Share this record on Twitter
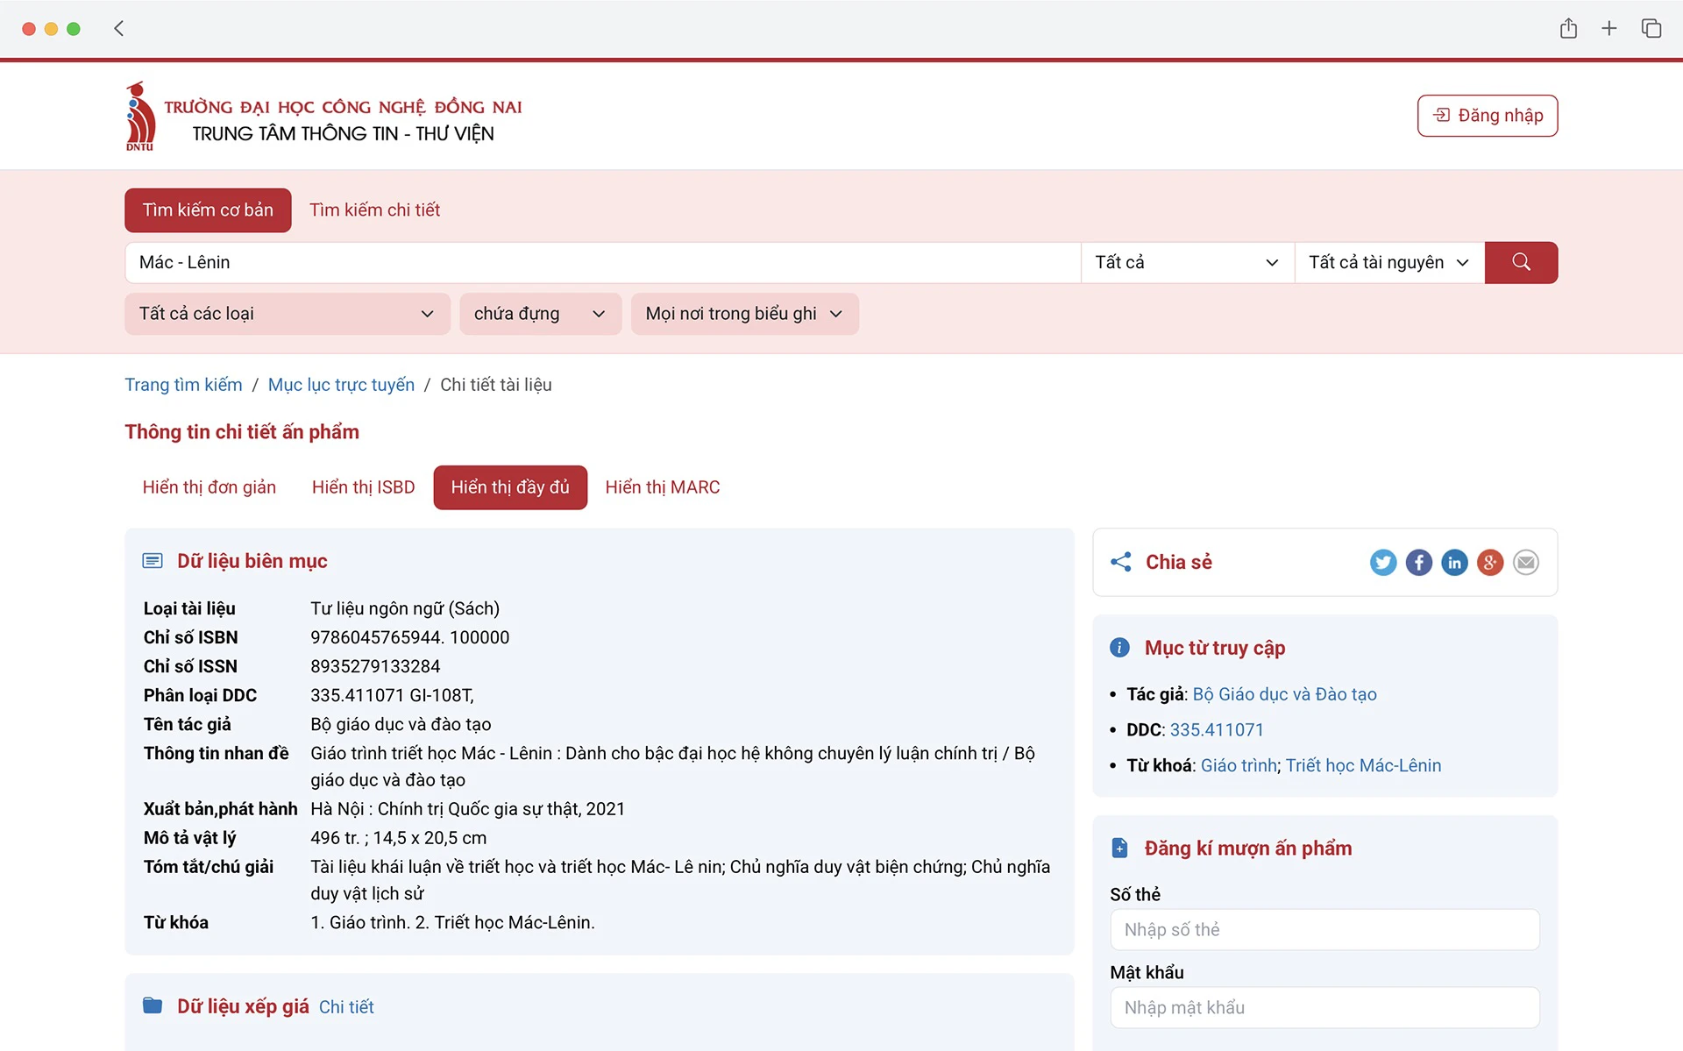This screenshot has height=1051, width=1683. coord(1383,562)
